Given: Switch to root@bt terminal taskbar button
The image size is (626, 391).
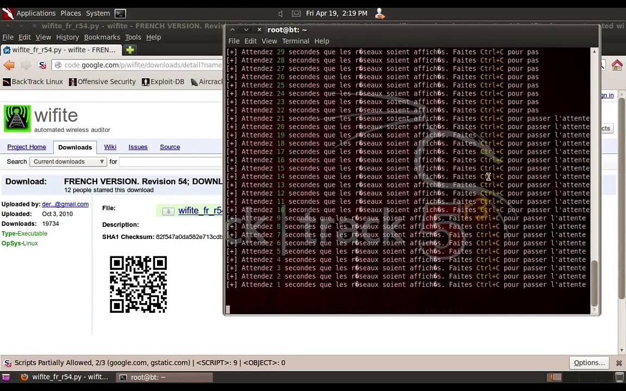Looking at the screenshot, I should point(164,377).
